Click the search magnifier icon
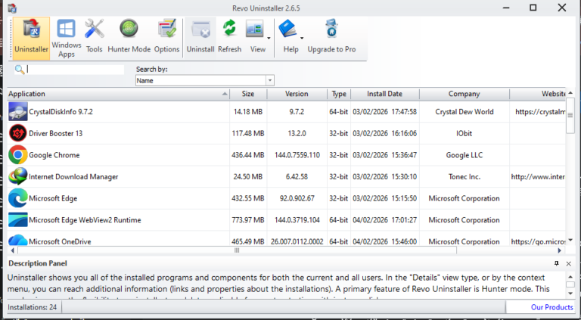Screen dimensions: 581x320 (20, 70)
